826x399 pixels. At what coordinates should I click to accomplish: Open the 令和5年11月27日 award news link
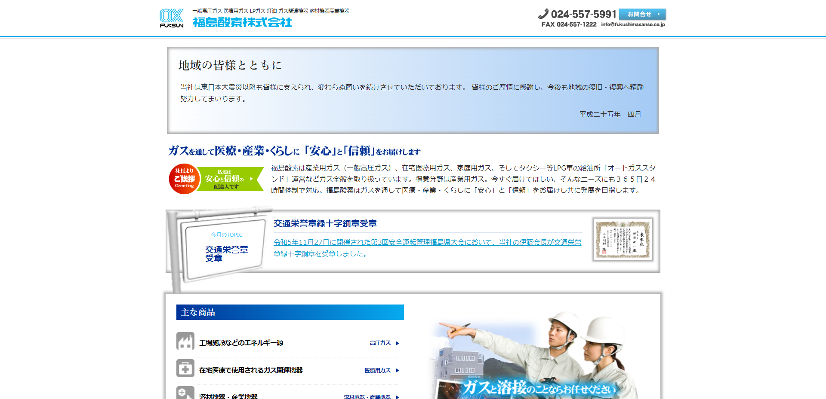pos(427,248)
